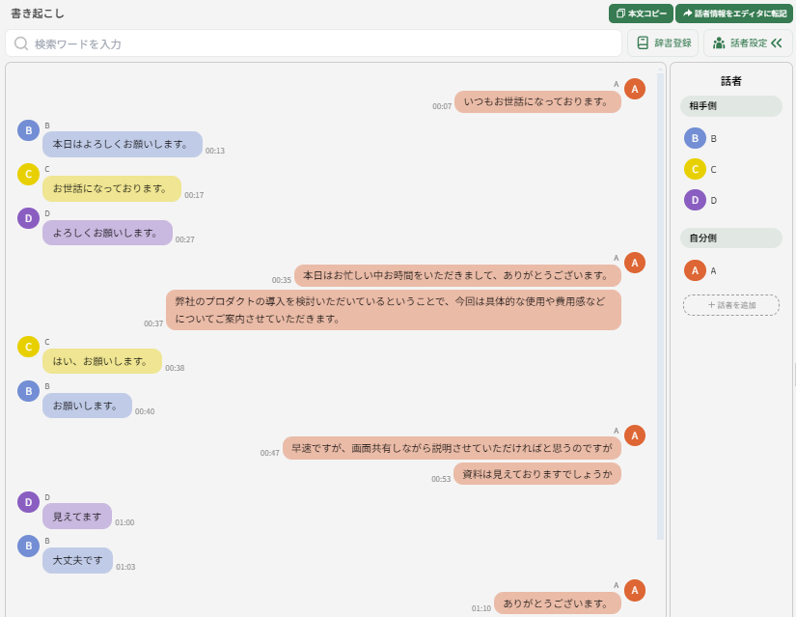Select speaker B avatar in 相手側 list
Viewport: 796px width, 617px height.
pyautogui.click(x=695, y=138)
